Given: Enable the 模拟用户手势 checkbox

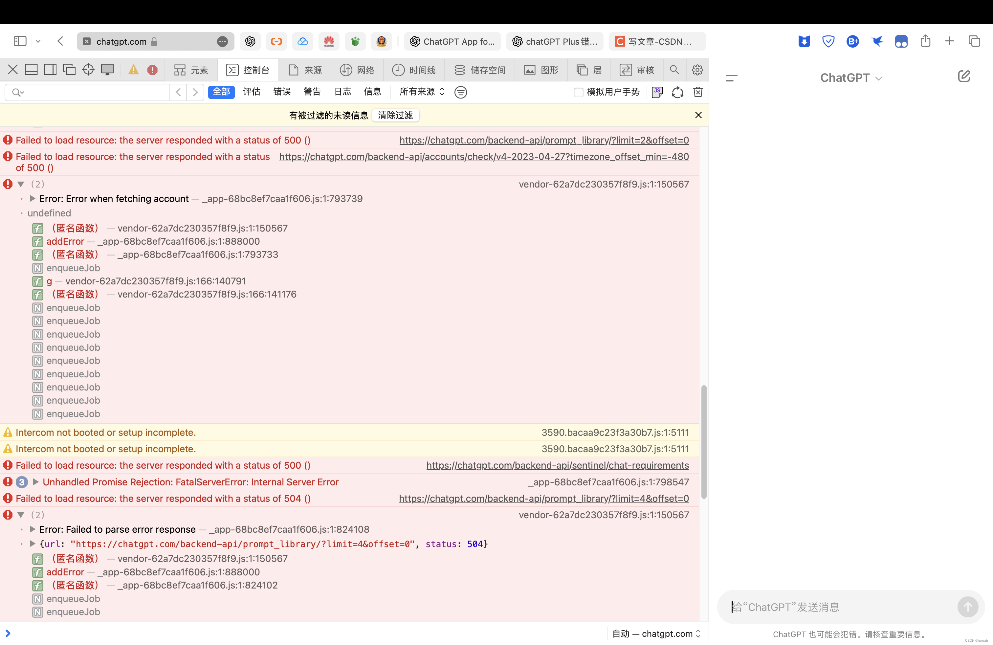Looking at the screenshot, I should pyautogui.click(x=579, y=92).
